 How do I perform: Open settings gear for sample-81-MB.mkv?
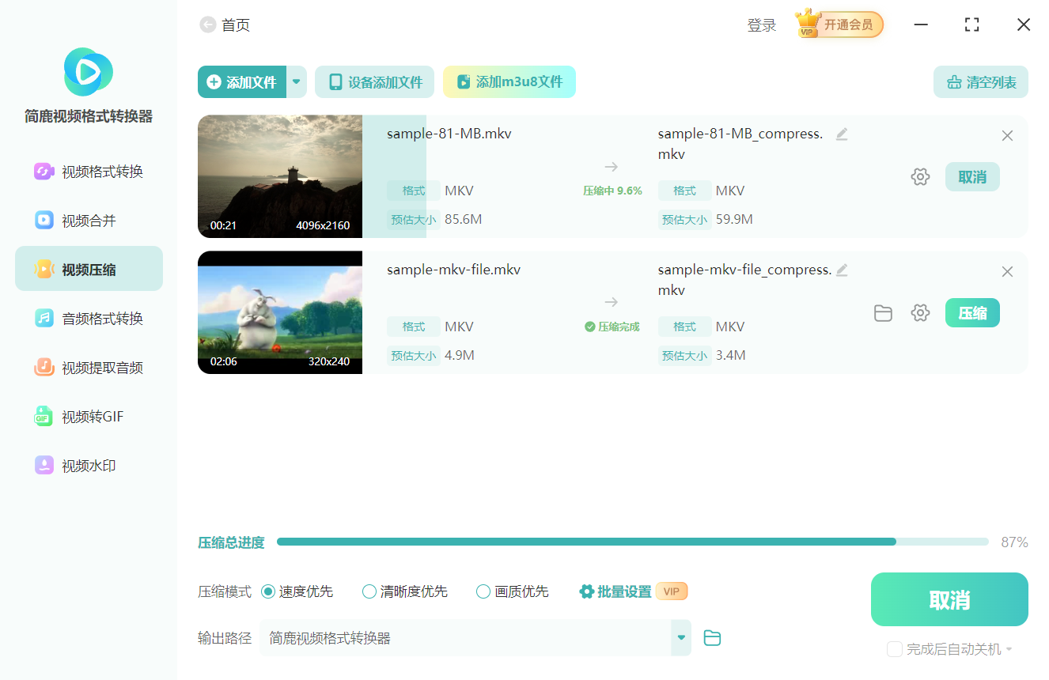pyautogui.click(x=920, y=177)
